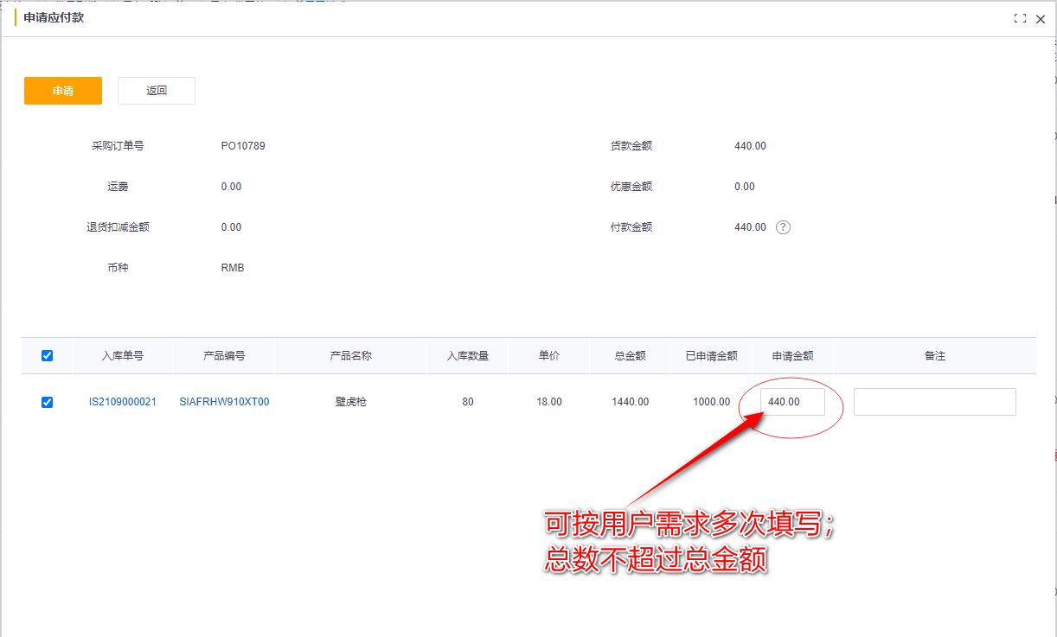Click the 申请 submit button

[x=62, y=90]
